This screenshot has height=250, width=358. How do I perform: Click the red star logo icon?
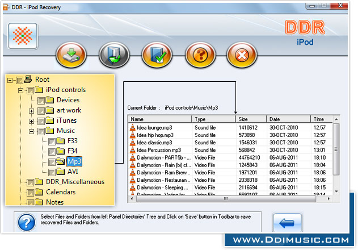point(23,36)
